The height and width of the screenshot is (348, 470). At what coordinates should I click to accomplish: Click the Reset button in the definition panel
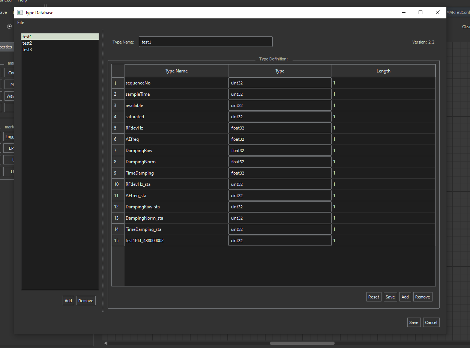pyautogui.click(x=374, y=297)
